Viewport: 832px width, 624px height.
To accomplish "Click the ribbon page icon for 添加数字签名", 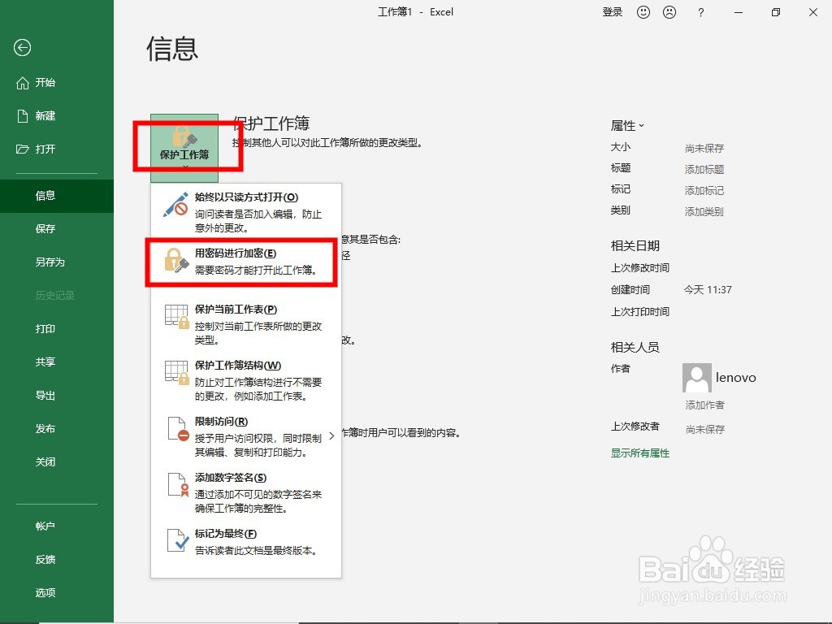I will [x=178, y=484].
